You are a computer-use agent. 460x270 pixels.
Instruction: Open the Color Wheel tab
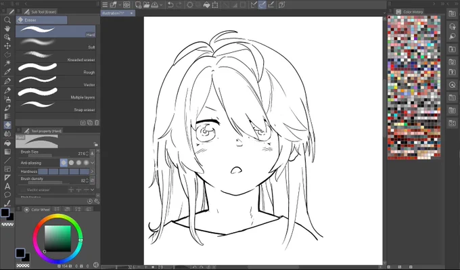[x=37, y=210]
